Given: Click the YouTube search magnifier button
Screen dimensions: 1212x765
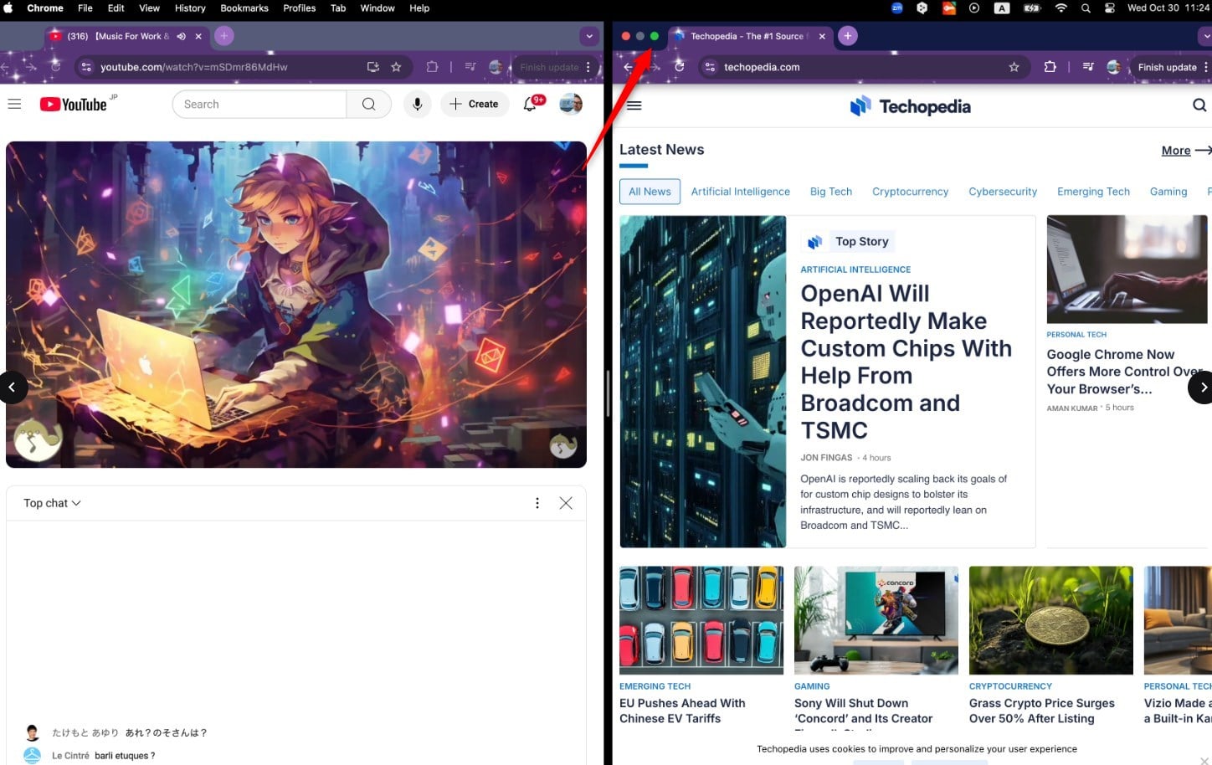Looking at the screenshot, I should point(368,104).
